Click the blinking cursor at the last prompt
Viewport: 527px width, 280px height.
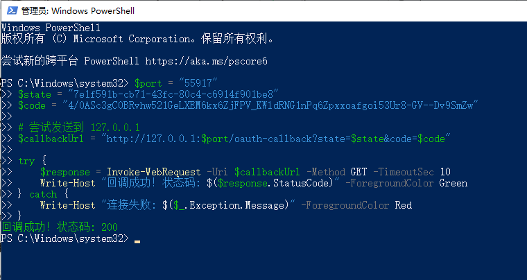(137, 239)
